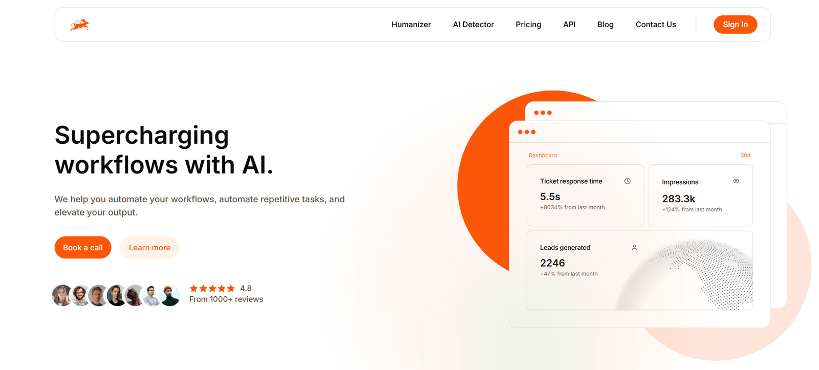Image resolution: width=819 pixels, height=370 pixels.
Task: Click the three orange dots on front window
Action: pos(527,132)
